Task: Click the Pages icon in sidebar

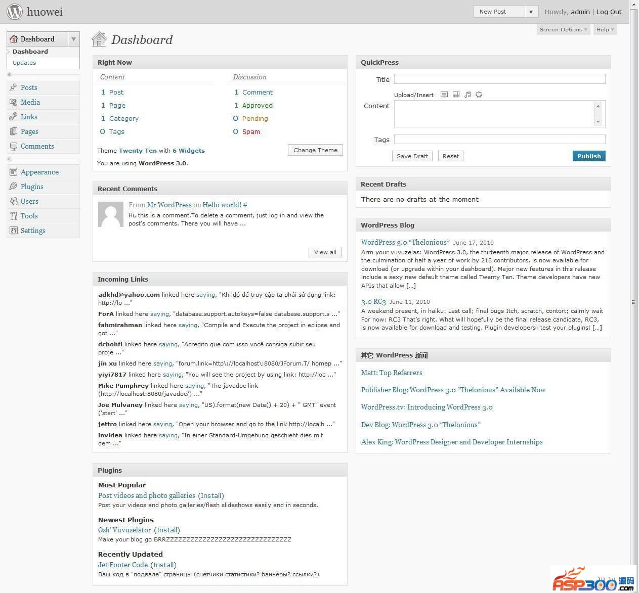Action: (13, 131)
